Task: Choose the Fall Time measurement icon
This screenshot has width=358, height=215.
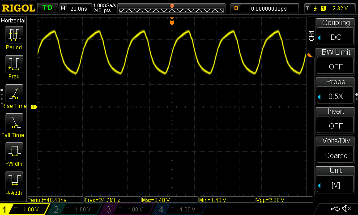Action: coord(13,122)
